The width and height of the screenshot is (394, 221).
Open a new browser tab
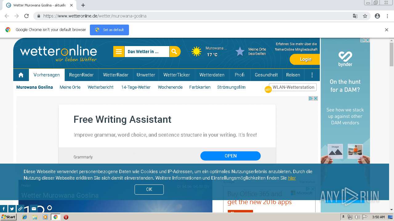coord(83,5)
